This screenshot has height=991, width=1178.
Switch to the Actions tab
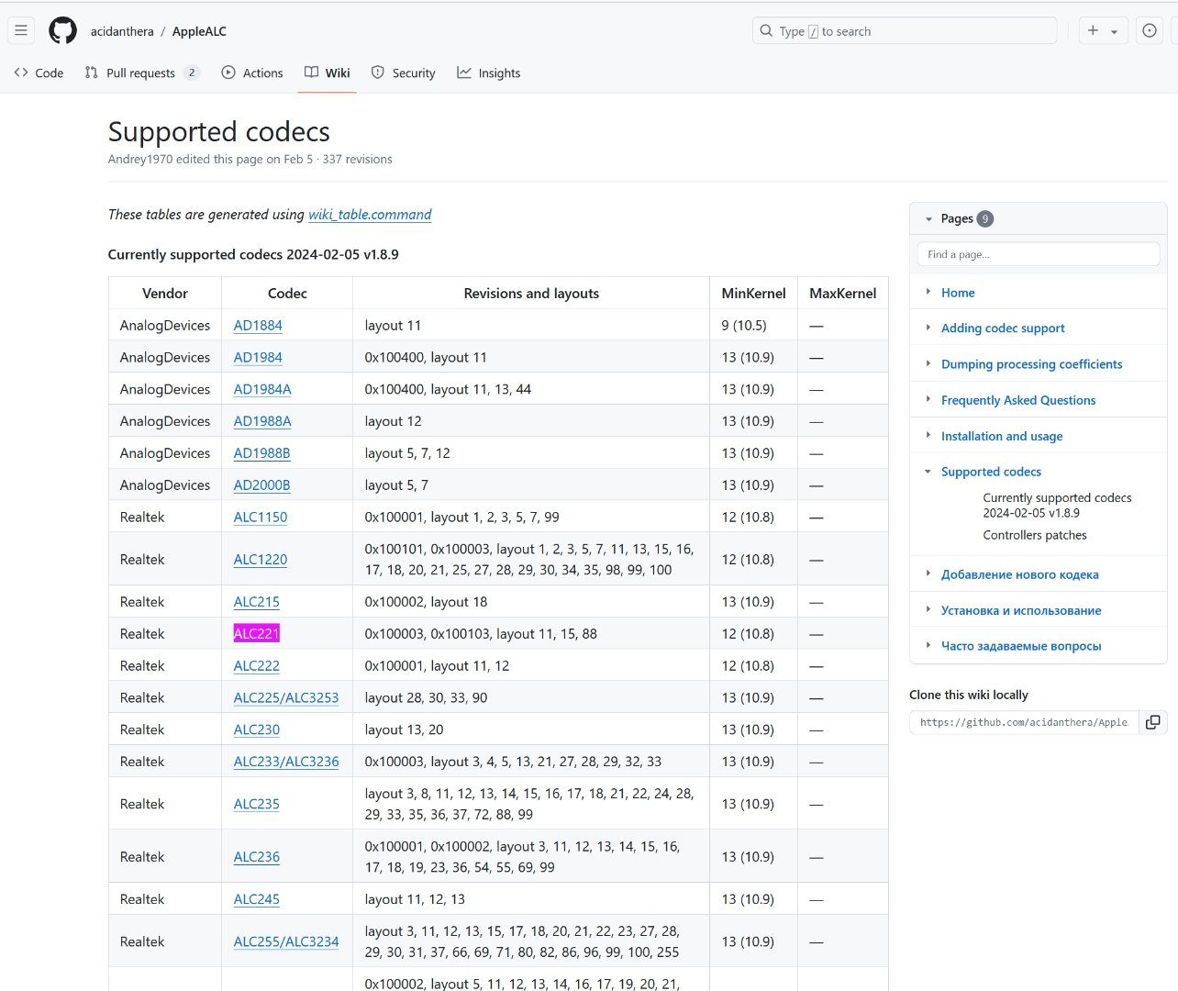tap(252, 72)
